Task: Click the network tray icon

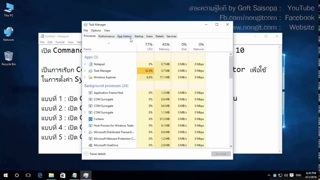Action: coord(280,175)
